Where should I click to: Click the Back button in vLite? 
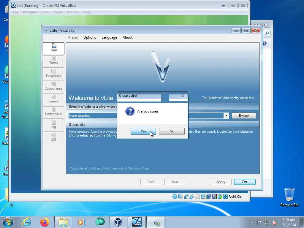(x=151, y=182)
